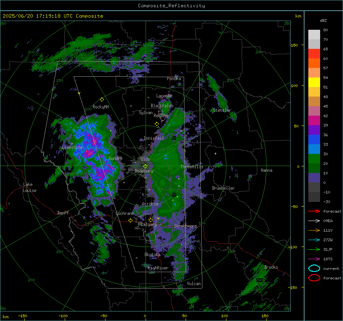Viewport: 343px width, 321px height.
Task: Click the red forecast arrow in the legend
Action: tap(314, 211)
